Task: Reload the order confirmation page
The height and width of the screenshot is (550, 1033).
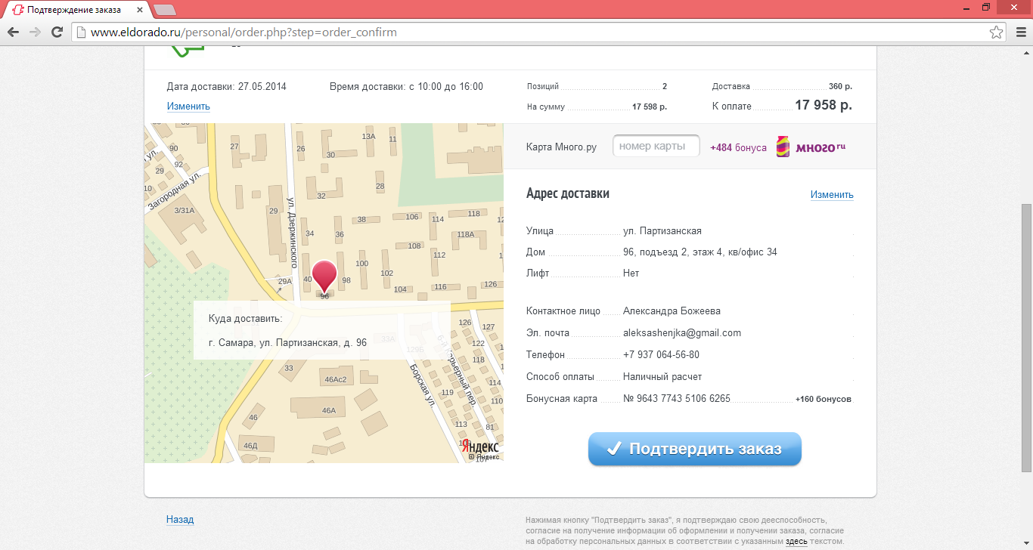Action: [x=57, y=32]
